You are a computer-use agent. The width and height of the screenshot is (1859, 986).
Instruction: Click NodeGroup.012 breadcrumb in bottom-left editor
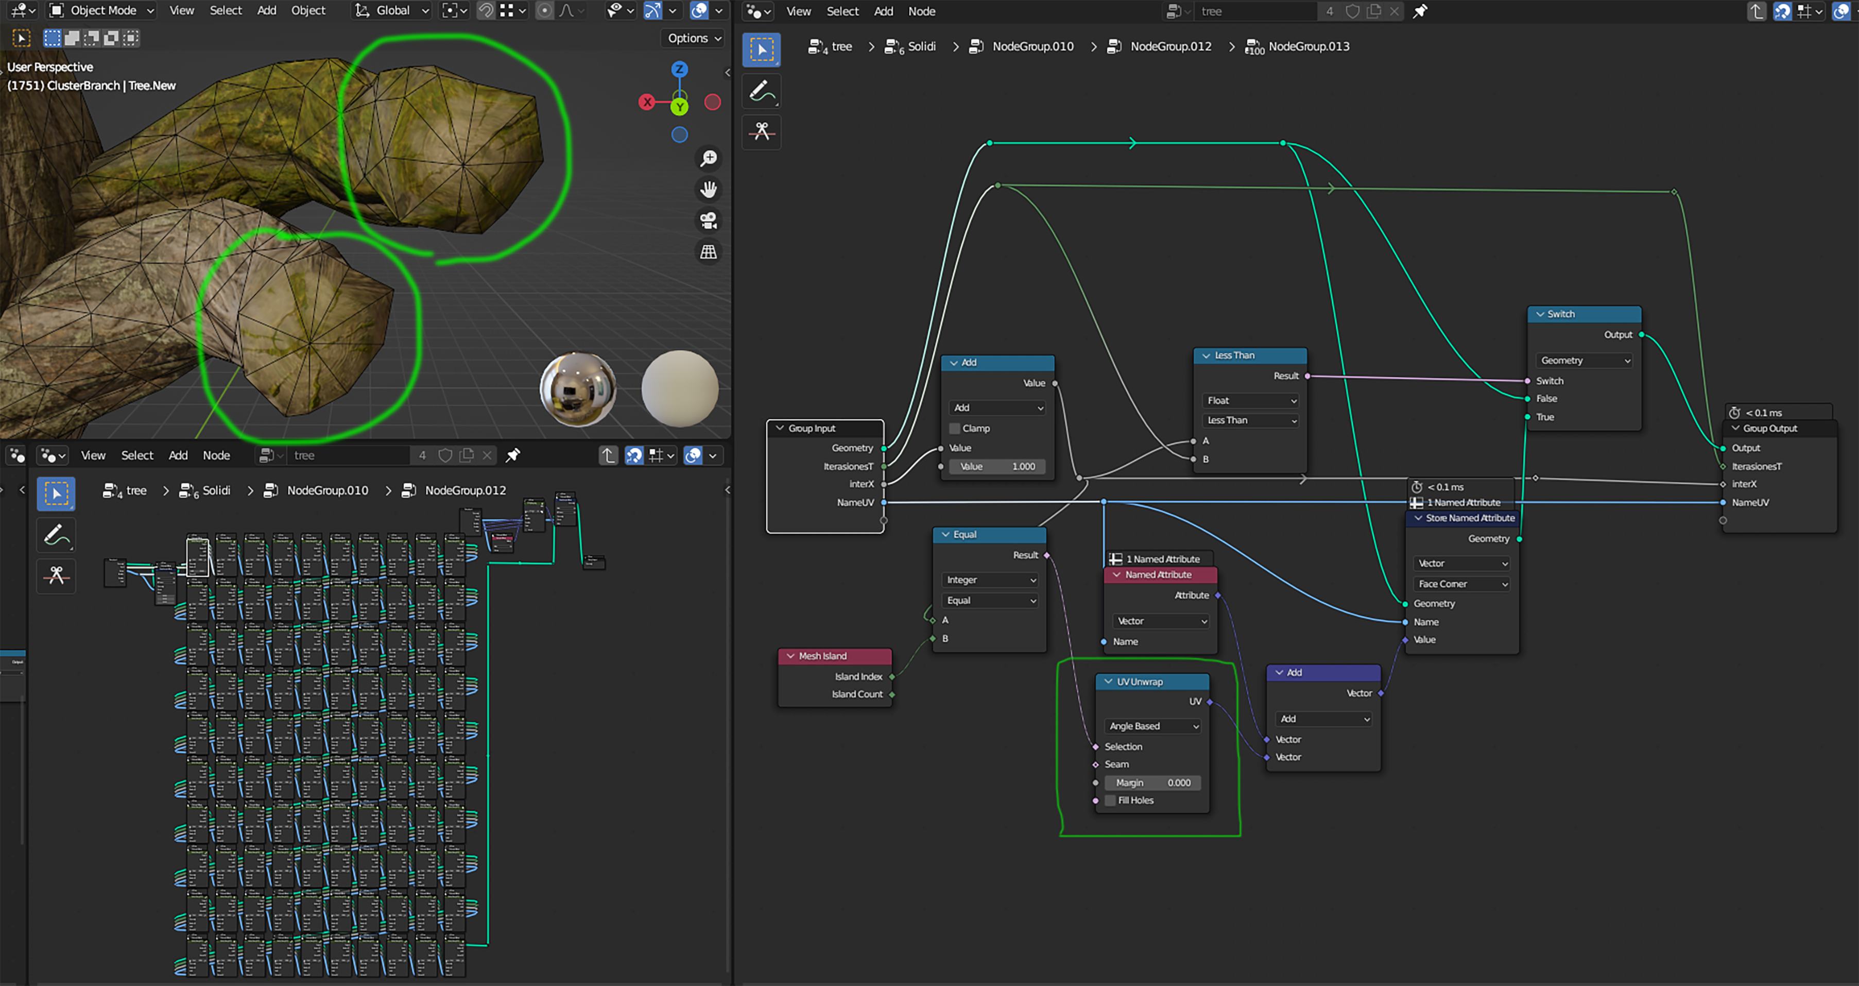tap(464, 490)
